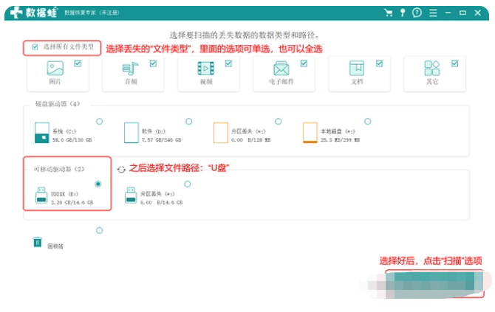Image resolution: width=495 pixels, height=312 pixels.
Task: Uncheck the 视频 file type checkbox
Action: (228, 63)
